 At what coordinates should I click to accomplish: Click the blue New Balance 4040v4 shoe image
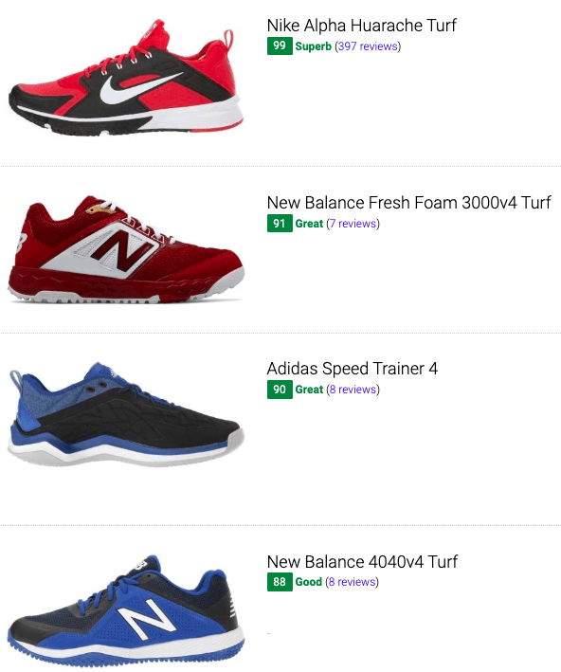tap(126, 612)
